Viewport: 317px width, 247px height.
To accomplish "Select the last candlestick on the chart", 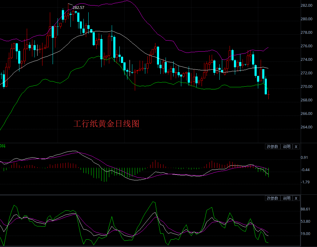I will point(269,95).
